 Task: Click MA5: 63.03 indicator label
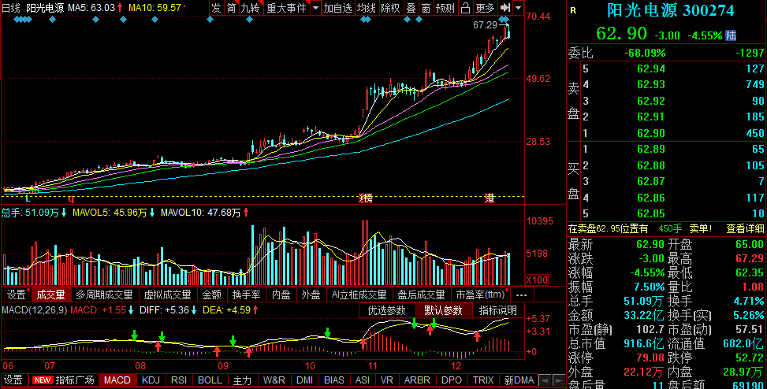(x=95, y=8)
